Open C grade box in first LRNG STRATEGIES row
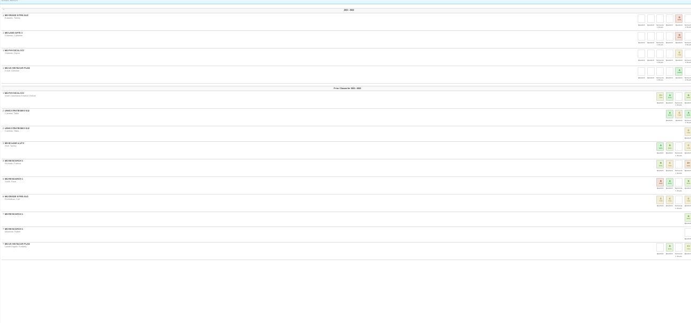Viewport: 691px width, 323px height. coord(679,114)
